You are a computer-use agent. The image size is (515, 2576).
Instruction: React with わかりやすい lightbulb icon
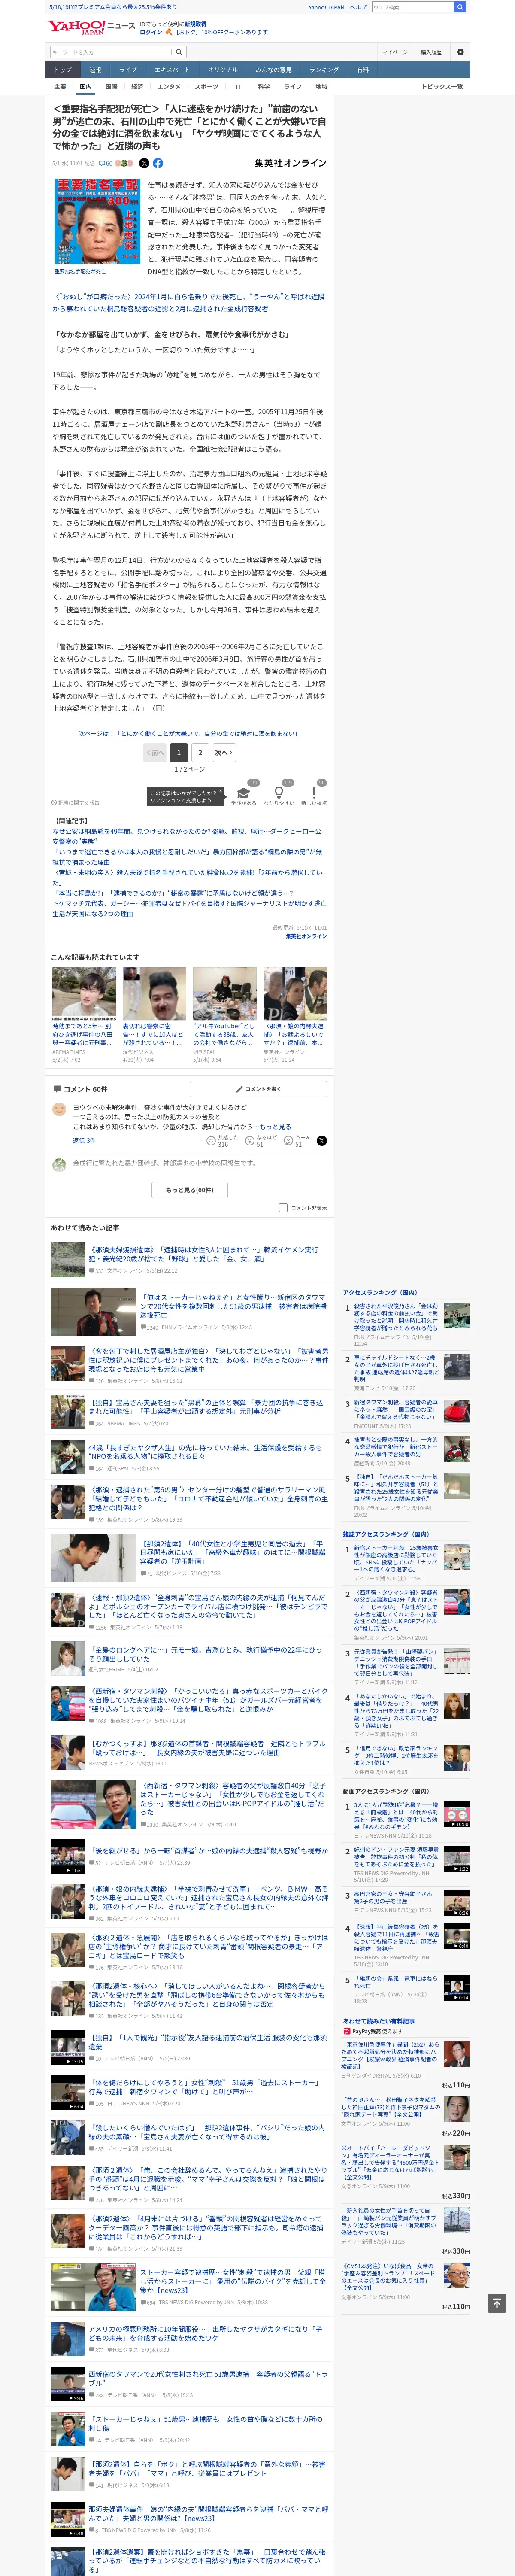(x=279, y=794)
